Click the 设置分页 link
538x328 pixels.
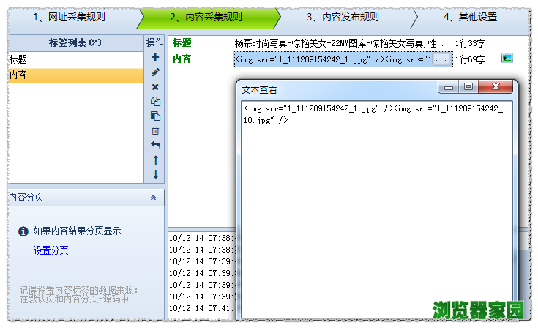(x=51, y=250)
